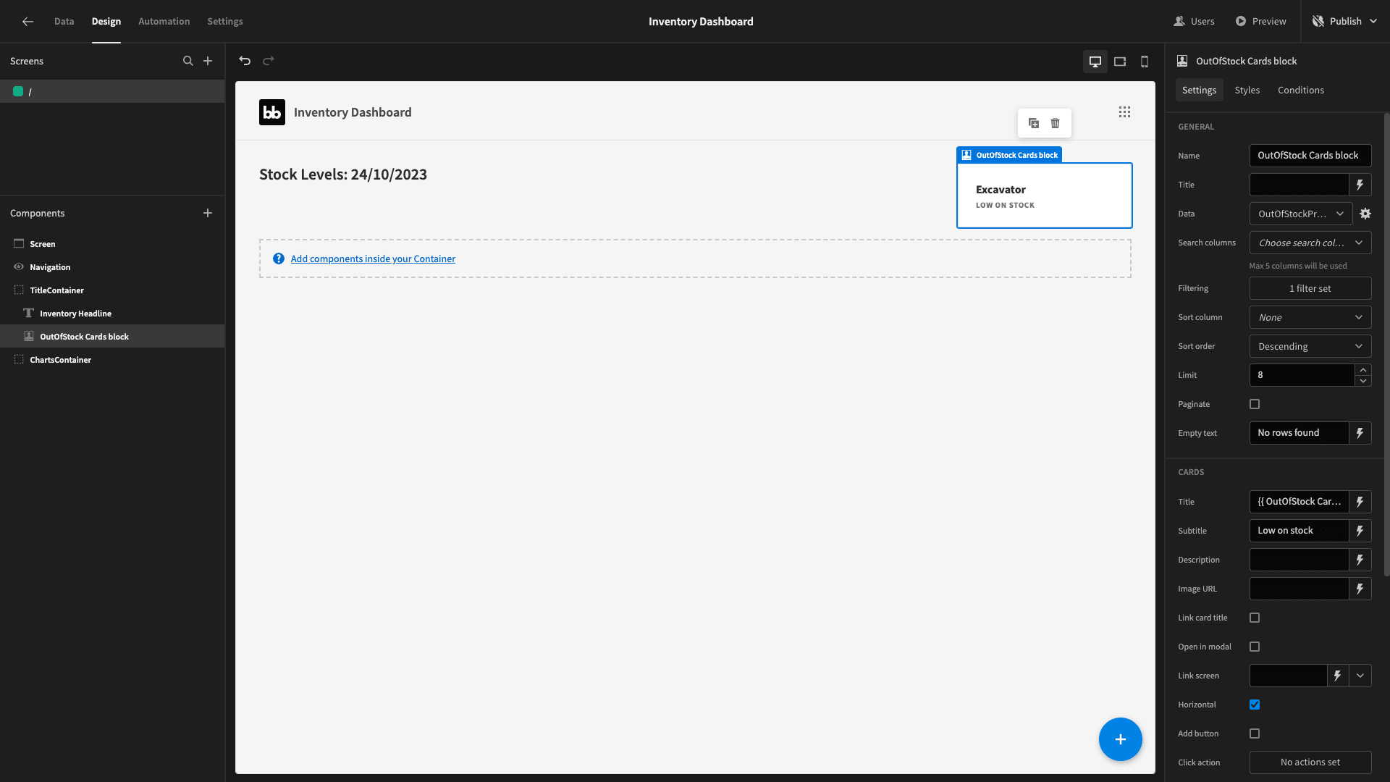Click the search screens magnifier icon
Image resolution: width=1390 pixels, height=782 pixels.
[188, 61]
